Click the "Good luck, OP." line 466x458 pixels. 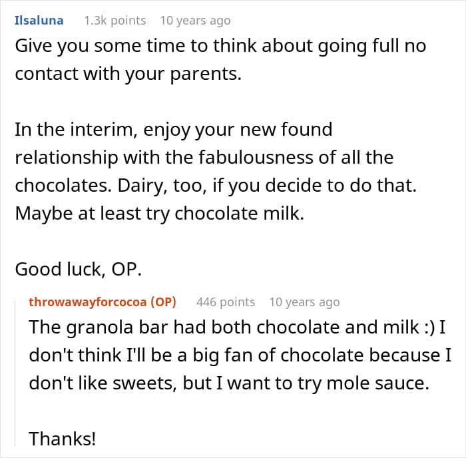77,268
